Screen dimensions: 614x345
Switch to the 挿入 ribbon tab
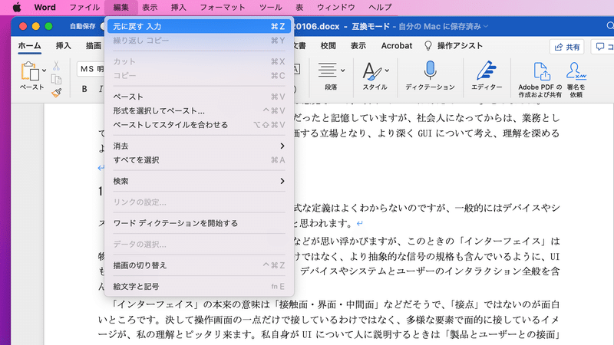click(x=64, y=46)
